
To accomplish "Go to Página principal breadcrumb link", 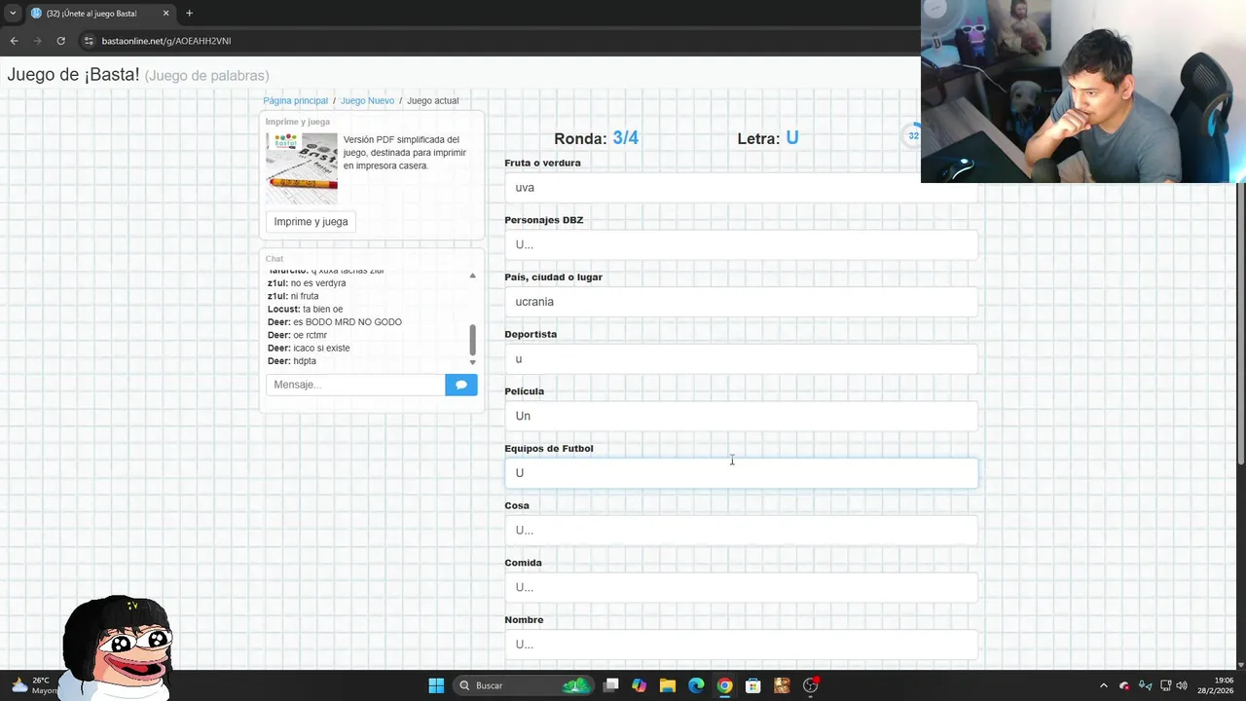I will tap(295, 100).
